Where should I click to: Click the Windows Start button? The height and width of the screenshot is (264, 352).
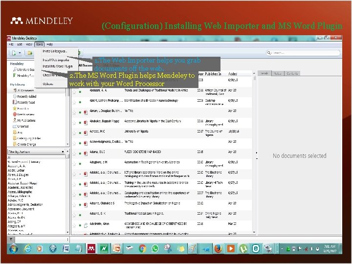14,249
